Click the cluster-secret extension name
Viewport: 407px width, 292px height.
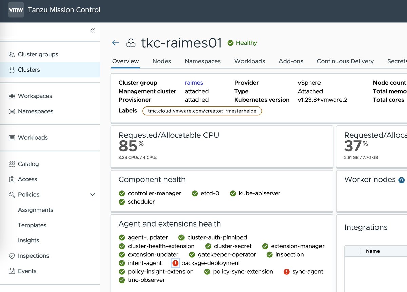coord(233,246)
